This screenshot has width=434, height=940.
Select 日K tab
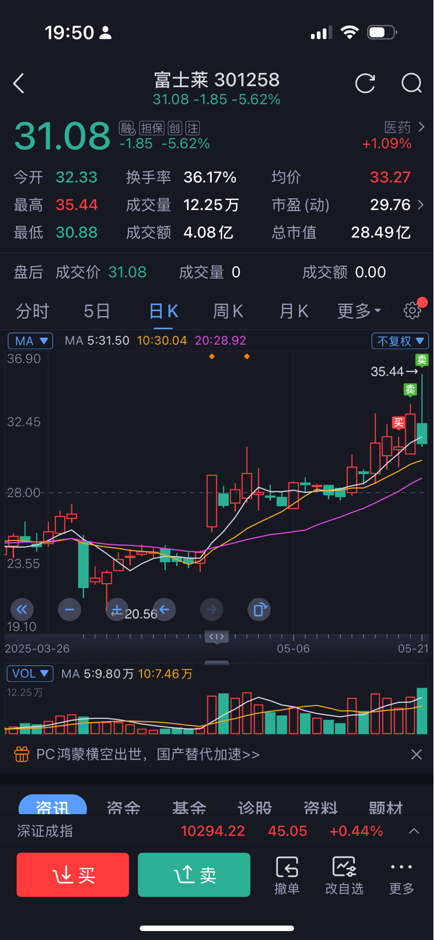pyautogui.click(x=163, y=311)
